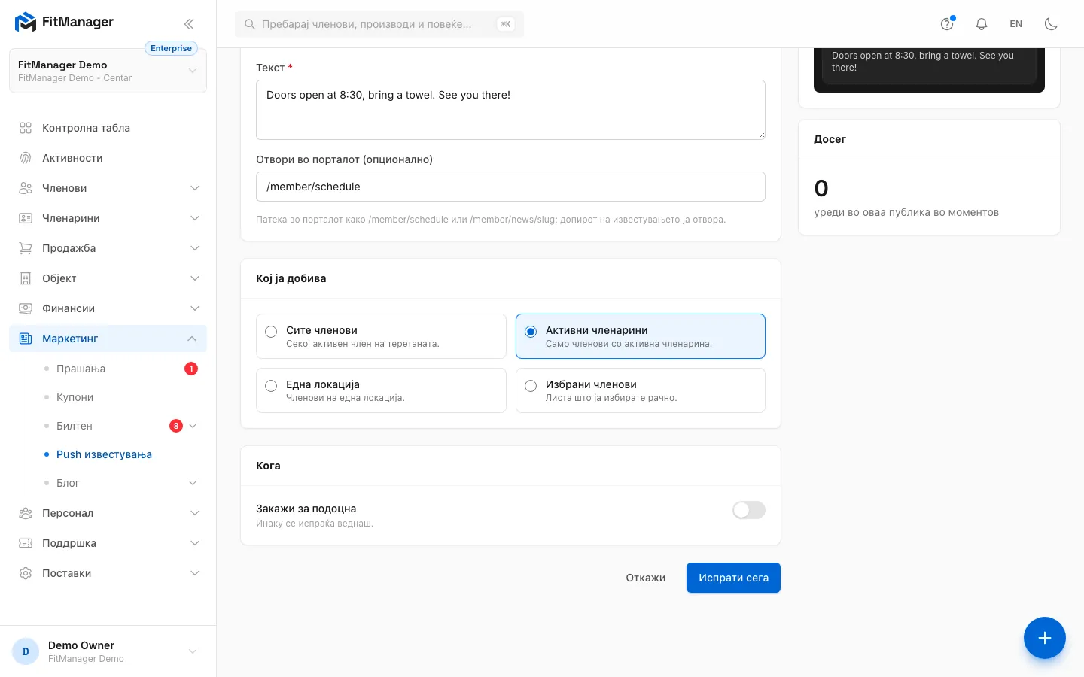Click the Објект building icon

(x=26, y=278)
